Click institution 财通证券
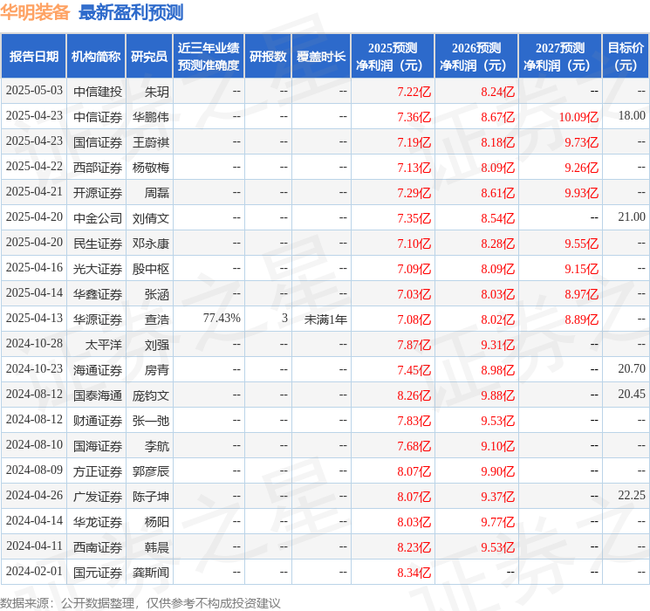Image resolution: width=650 pixels, height=611 pixels. click(98, 421)
